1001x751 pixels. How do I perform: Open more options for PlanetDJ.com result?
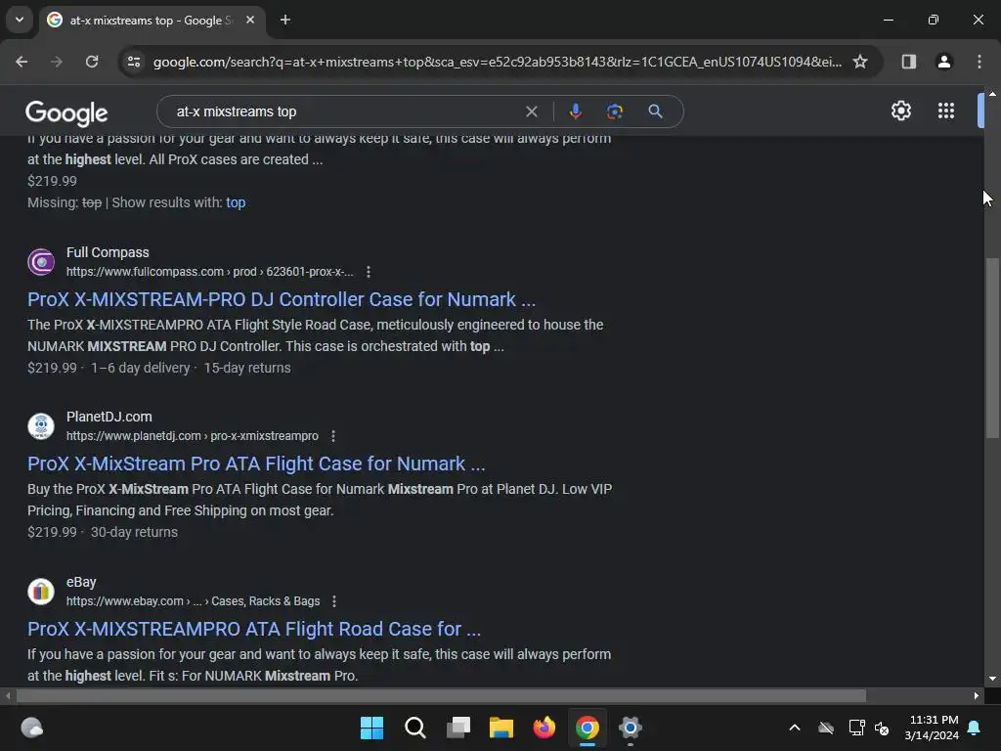pos(333,436)
